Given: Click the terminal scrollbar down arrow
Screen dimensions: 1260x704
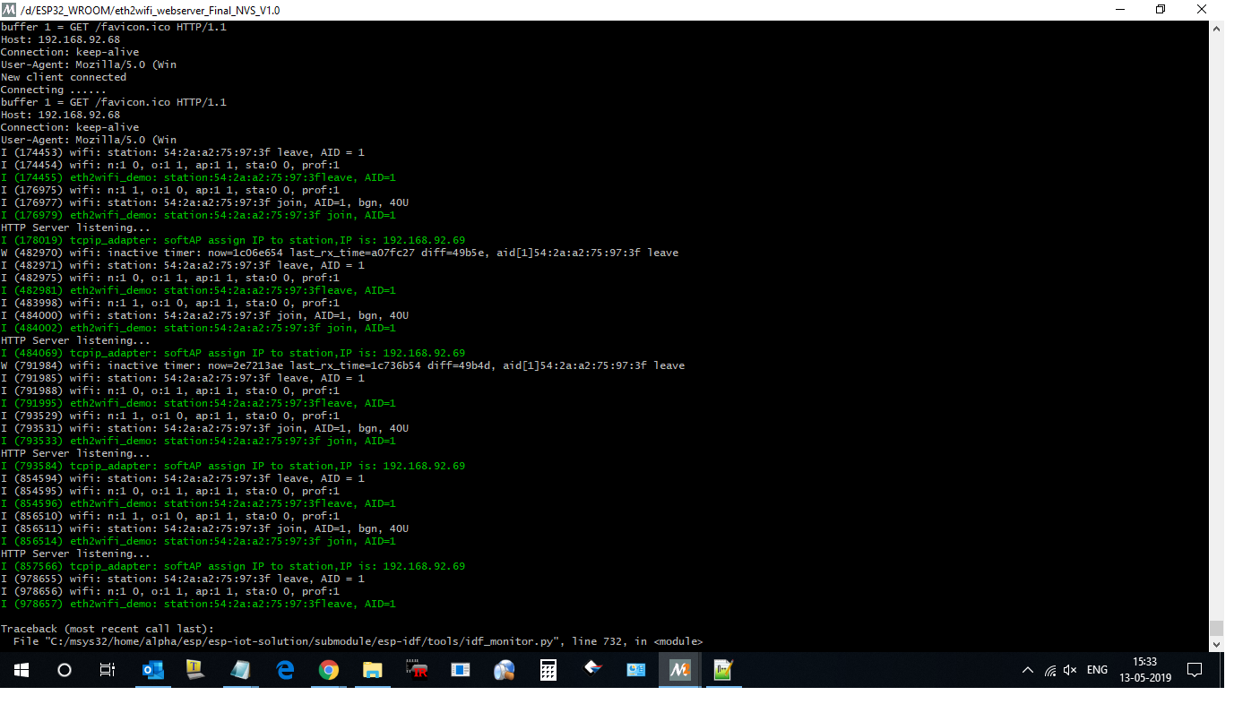Looking at the screenshot, I should click(x=1216, y=644).
